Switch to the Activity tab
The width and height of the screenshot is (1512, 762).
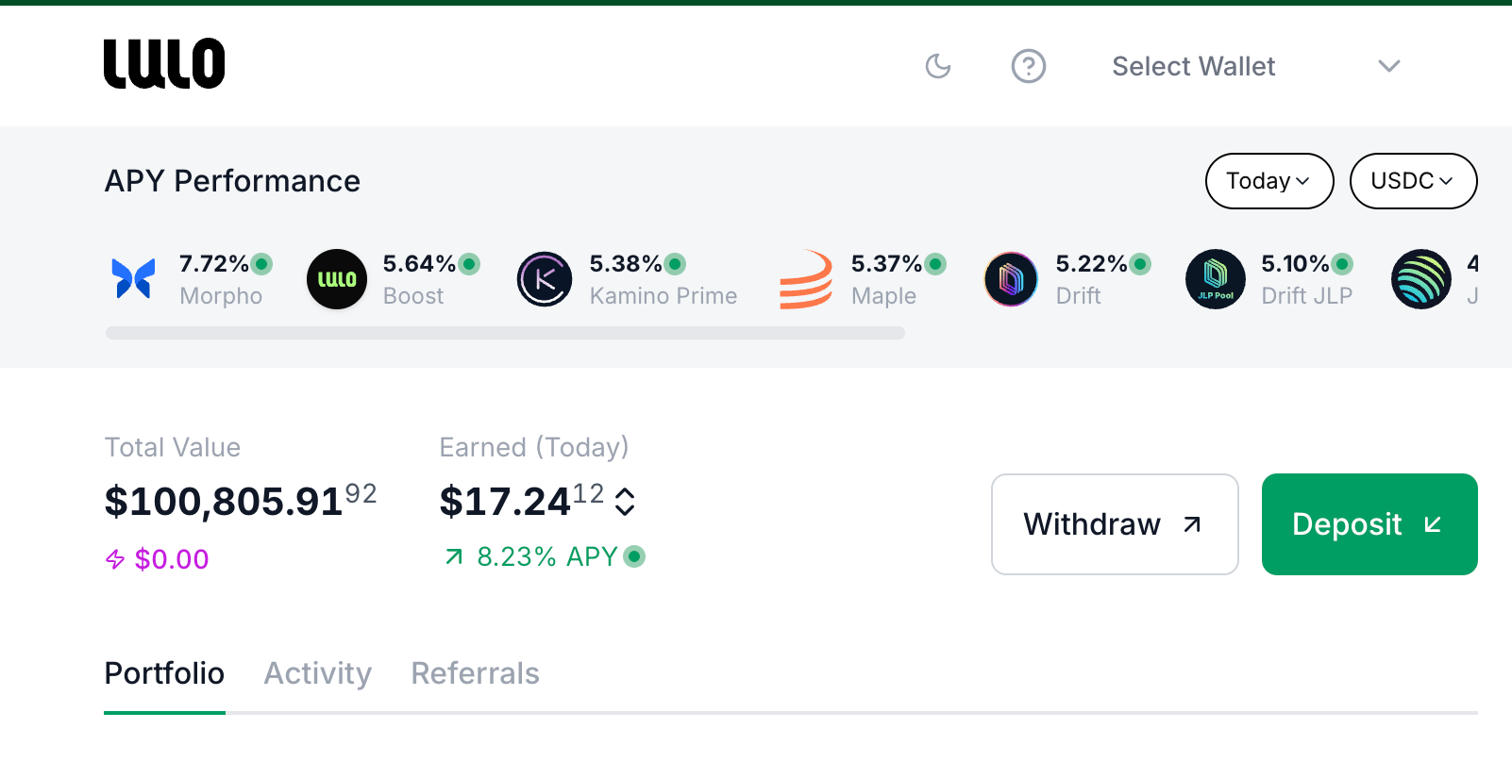point(317,673)
